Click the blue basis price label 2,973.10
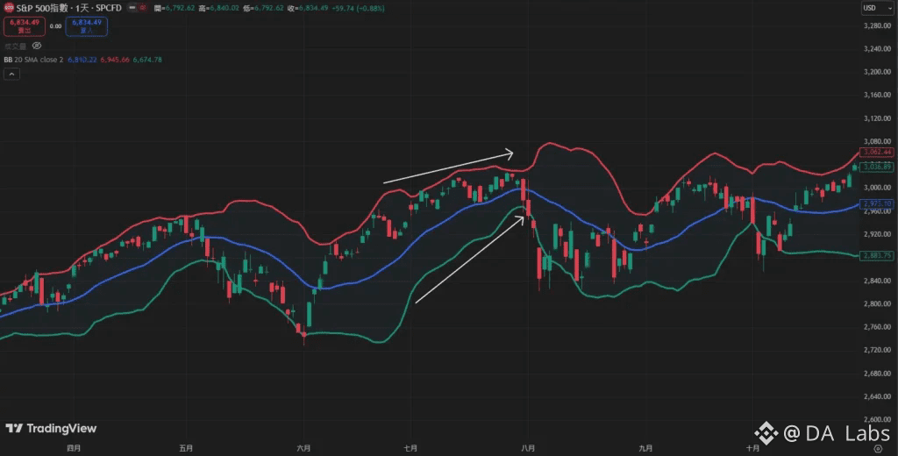898x456 pixels. click(876, 203)
